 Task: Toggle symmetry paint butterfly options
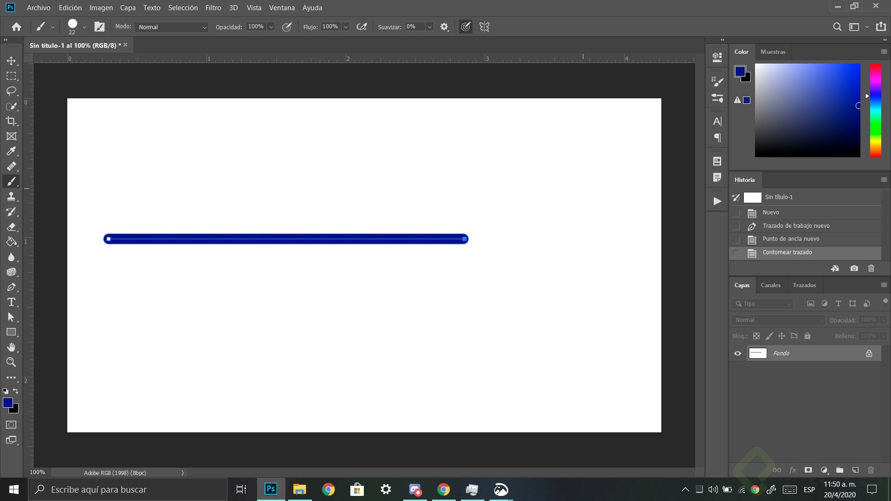(484, 27)
